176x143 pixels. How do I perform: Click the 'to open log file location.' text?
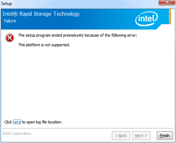[x=42, y=122]
